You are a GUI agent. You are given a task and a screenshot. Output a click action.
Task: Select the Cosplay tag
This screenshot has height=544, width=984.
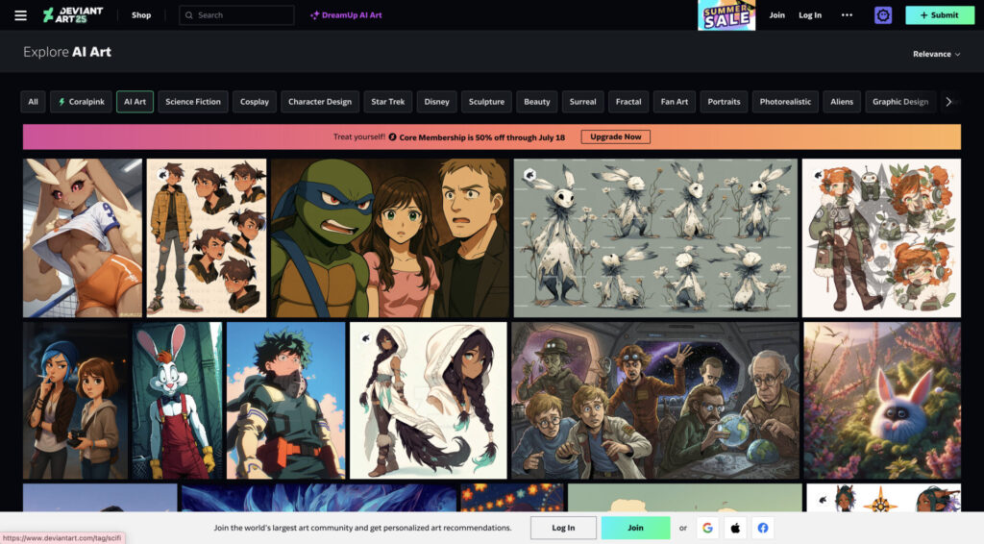[x=254, y=102]
